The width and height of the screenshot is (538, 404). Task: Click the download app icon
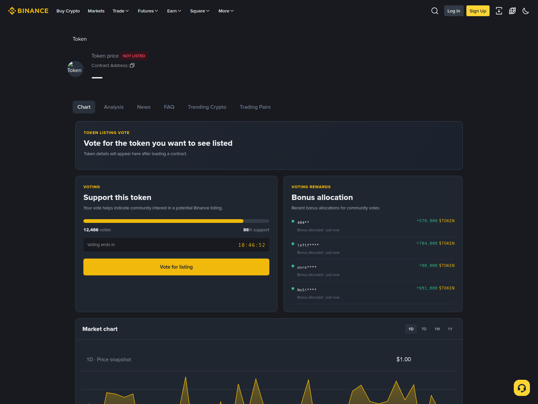(499, 11)
